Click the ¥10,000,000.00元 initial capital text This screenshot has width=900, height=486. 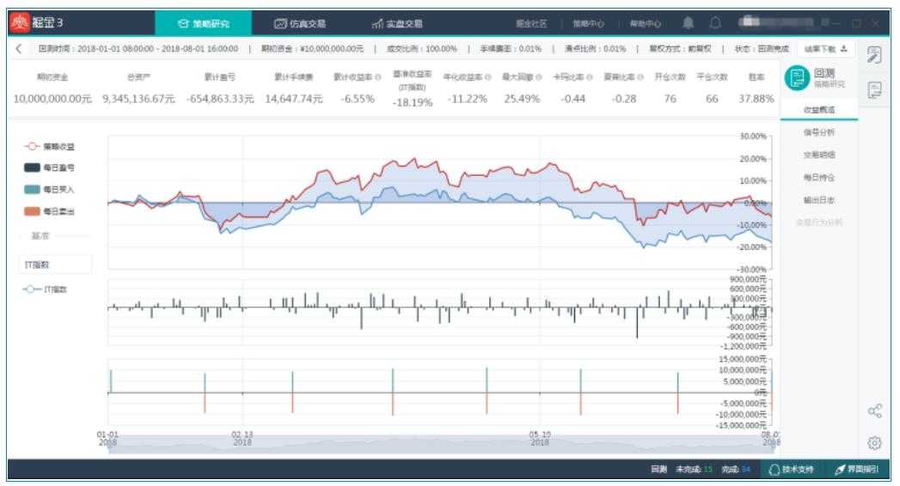pyautogui.click(x=312, y=49)
